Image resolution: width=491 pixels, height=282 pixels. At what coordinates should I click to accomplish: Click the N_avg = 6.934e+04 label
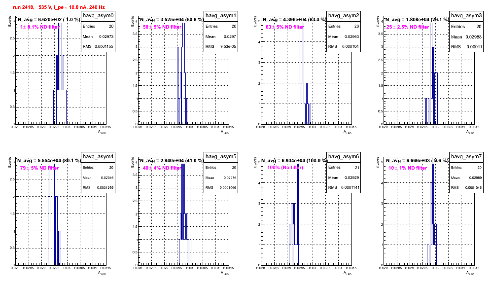point(294,160)
